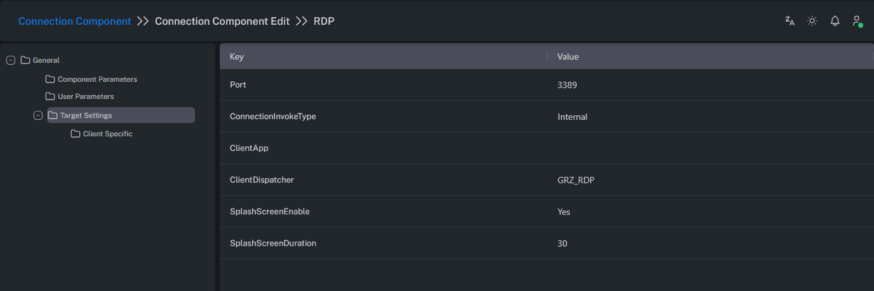Image resolution: width=874 pixels, height=291 pixels.
Task: Select the SplashScreenEnable Yes value
Action: coord(564,212)
